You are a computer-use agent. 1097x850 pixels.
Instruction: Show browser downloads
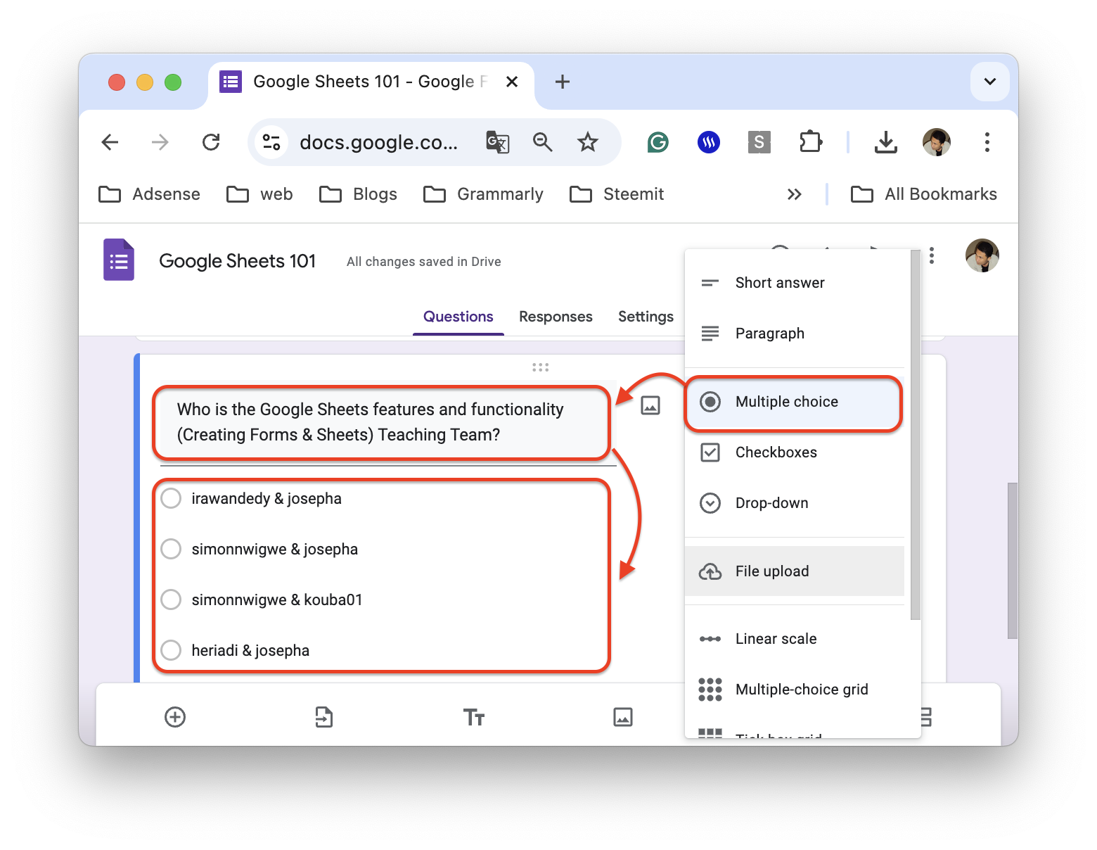coord(886,142)
